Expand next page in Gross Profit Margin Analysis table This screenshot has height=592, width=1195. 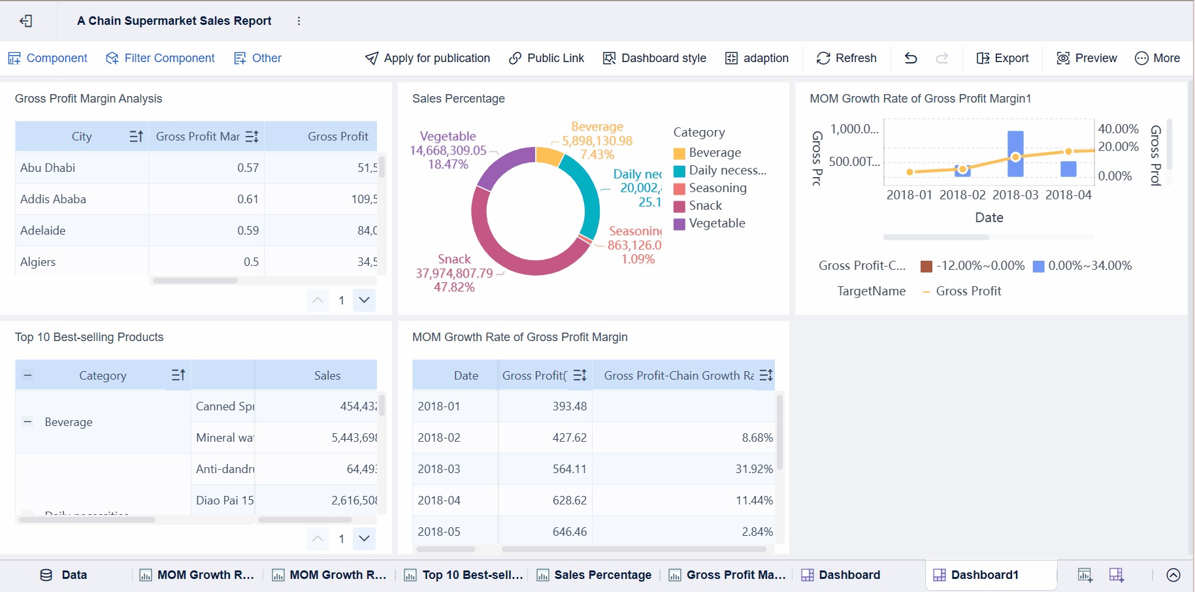click(x=364, y=300)
